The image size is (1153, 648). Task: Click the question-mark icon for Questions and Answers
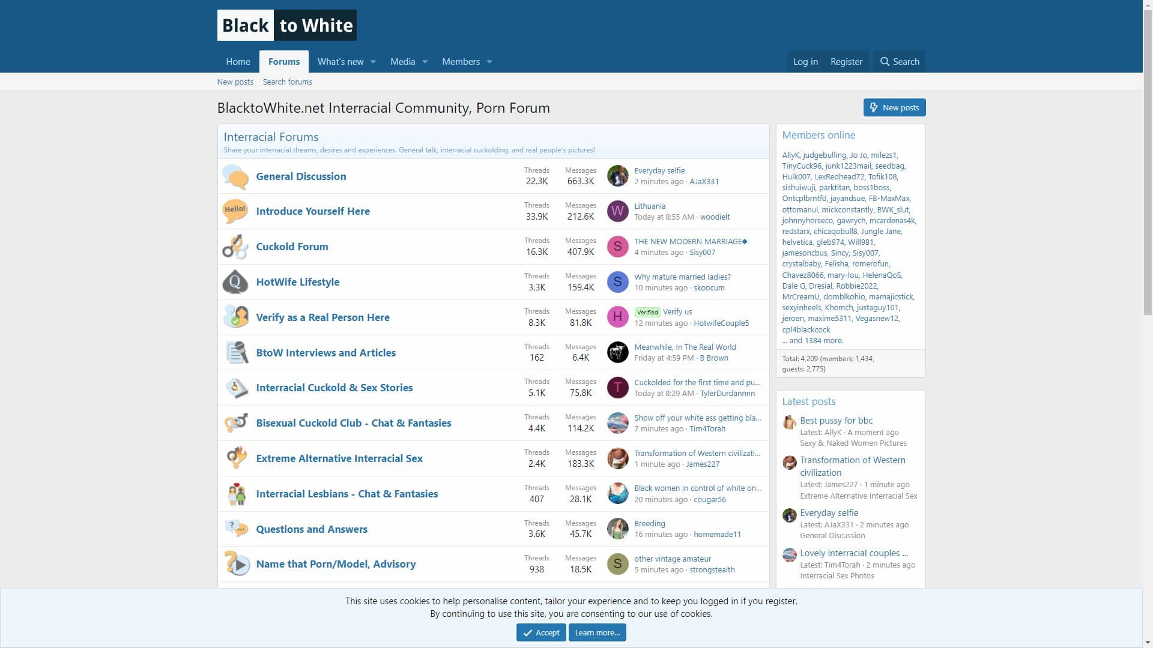pyautogui.click(x=235, y=529)
